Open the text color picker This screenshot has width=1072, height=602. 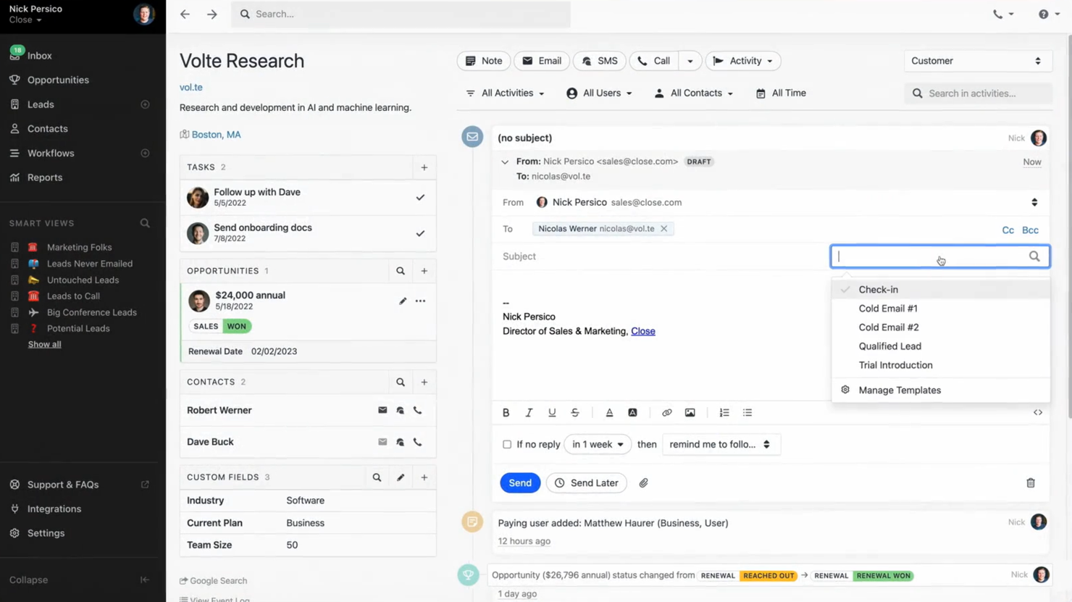pyautogui.click(x=609, y=412)
